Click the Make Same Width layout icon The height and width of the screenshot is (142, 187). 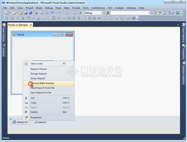tap(44, 18)
